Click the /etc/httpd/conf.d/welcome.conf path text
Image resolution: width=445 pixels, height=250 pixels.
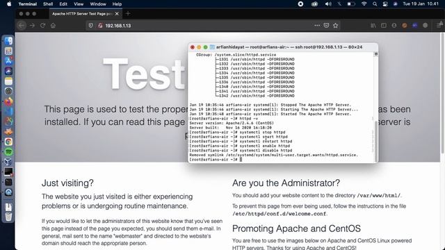280,214
